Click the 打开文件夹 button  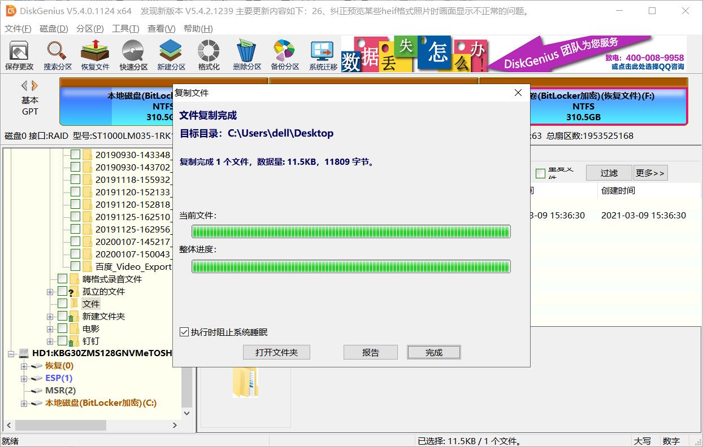(276, 352)
